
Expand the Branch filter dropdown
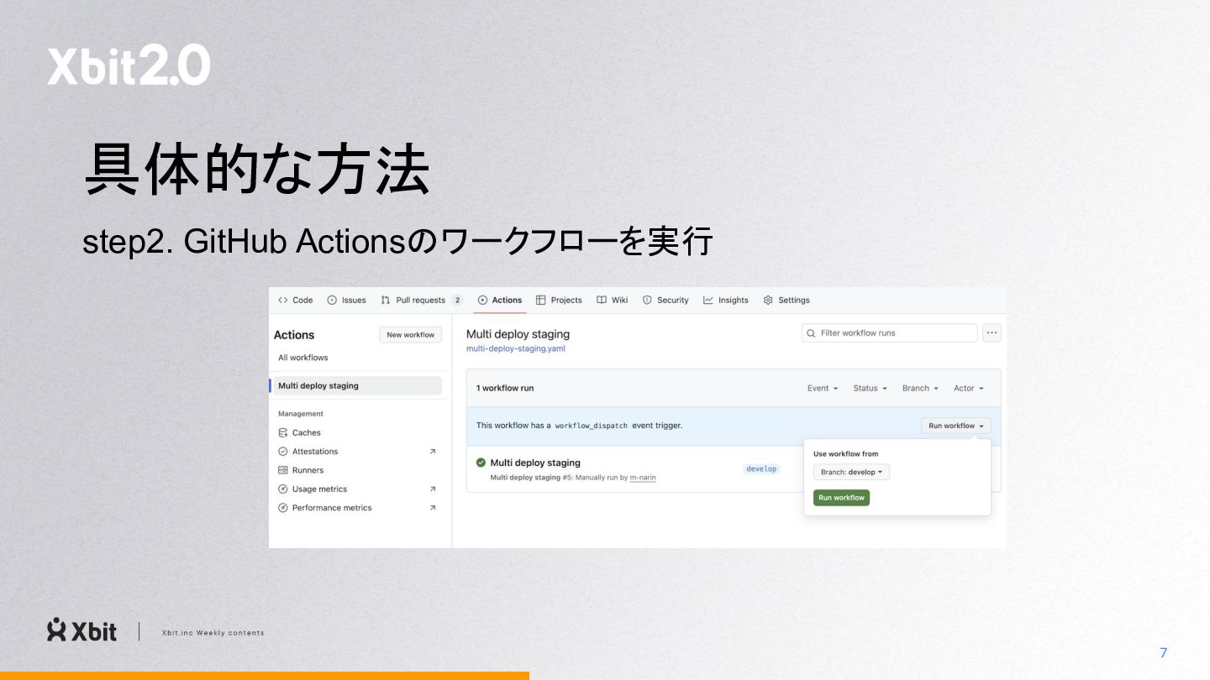920,388
